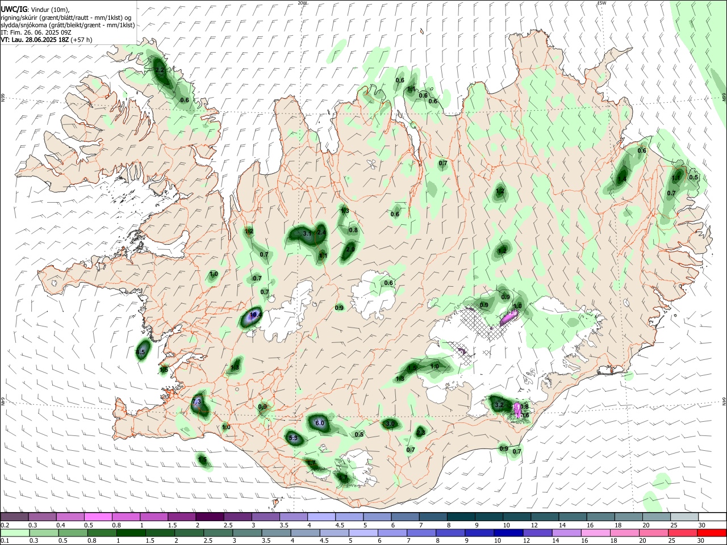This screenshot has width=727, height=545.
Task: Click the upper row swatch labelled 25
Action: [x=684, y=517]
